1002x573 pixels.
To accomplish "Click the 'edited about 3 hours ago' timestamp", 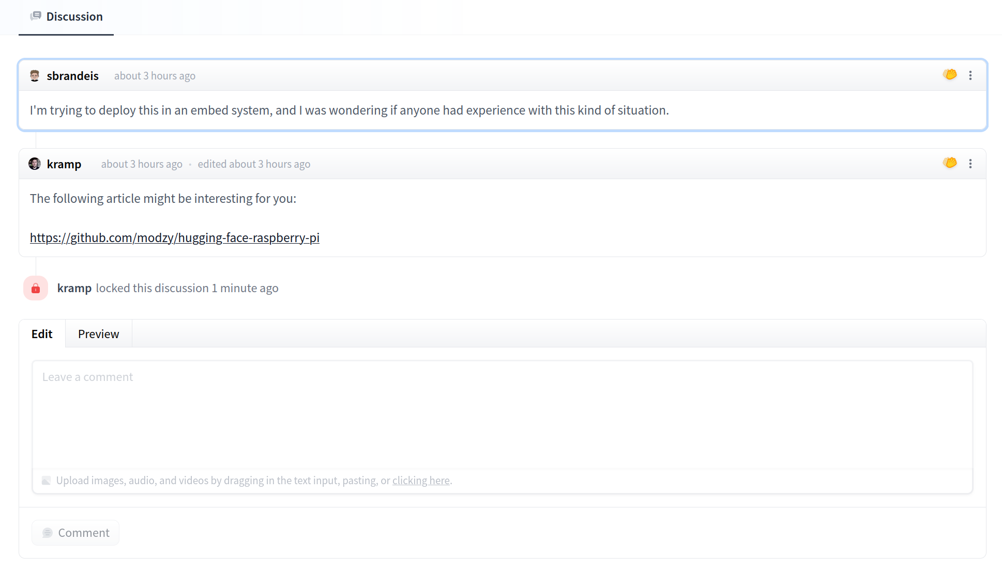I will pos(254,164).
